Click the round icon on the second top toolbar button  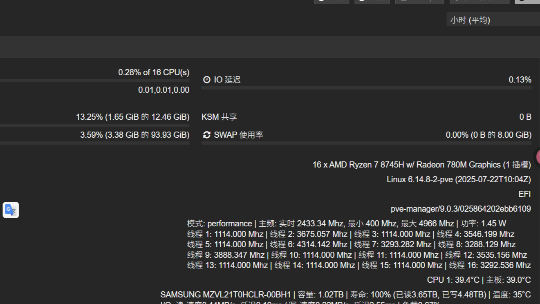pyautogui.click(x=362, y=1)
